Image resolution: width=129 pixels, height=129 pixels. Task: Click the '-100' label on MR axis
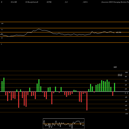coord(126,114)
